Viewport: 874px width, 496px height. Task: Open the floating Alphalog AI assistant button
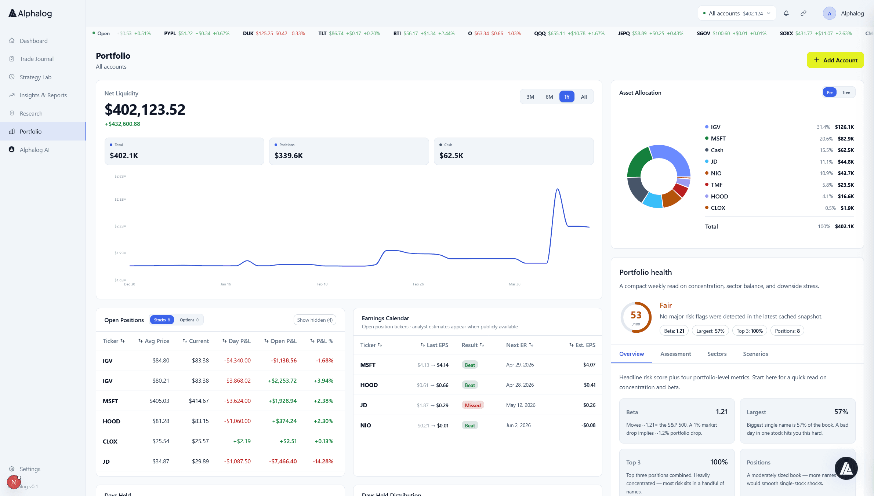846,468
